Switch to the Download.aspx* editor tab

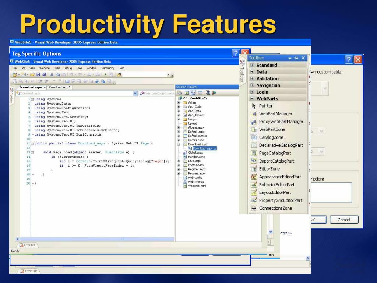point(60,87)
